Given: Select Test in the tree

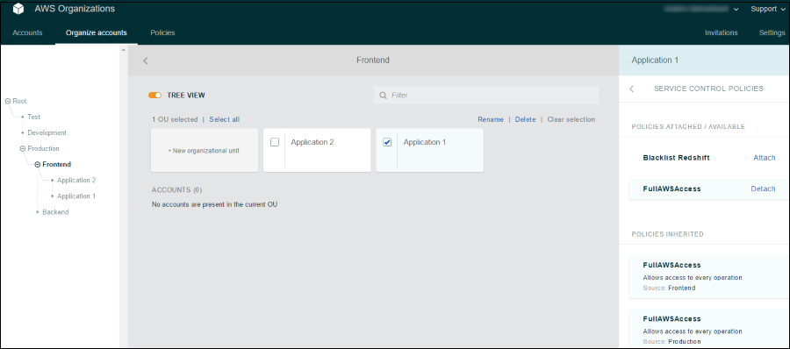Looking at the screenshot, I should pyautogui.click(x=33, y=117).
